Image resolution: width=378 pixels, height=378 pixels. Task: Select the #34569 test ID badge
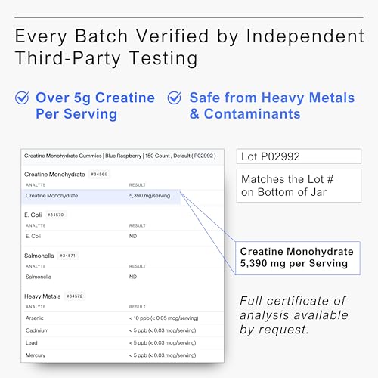[x=99, y=175]
